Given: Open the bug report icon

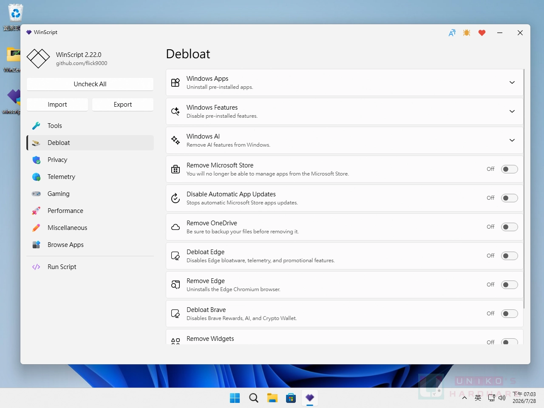Looking at the screenshot, I should (467, 33).
